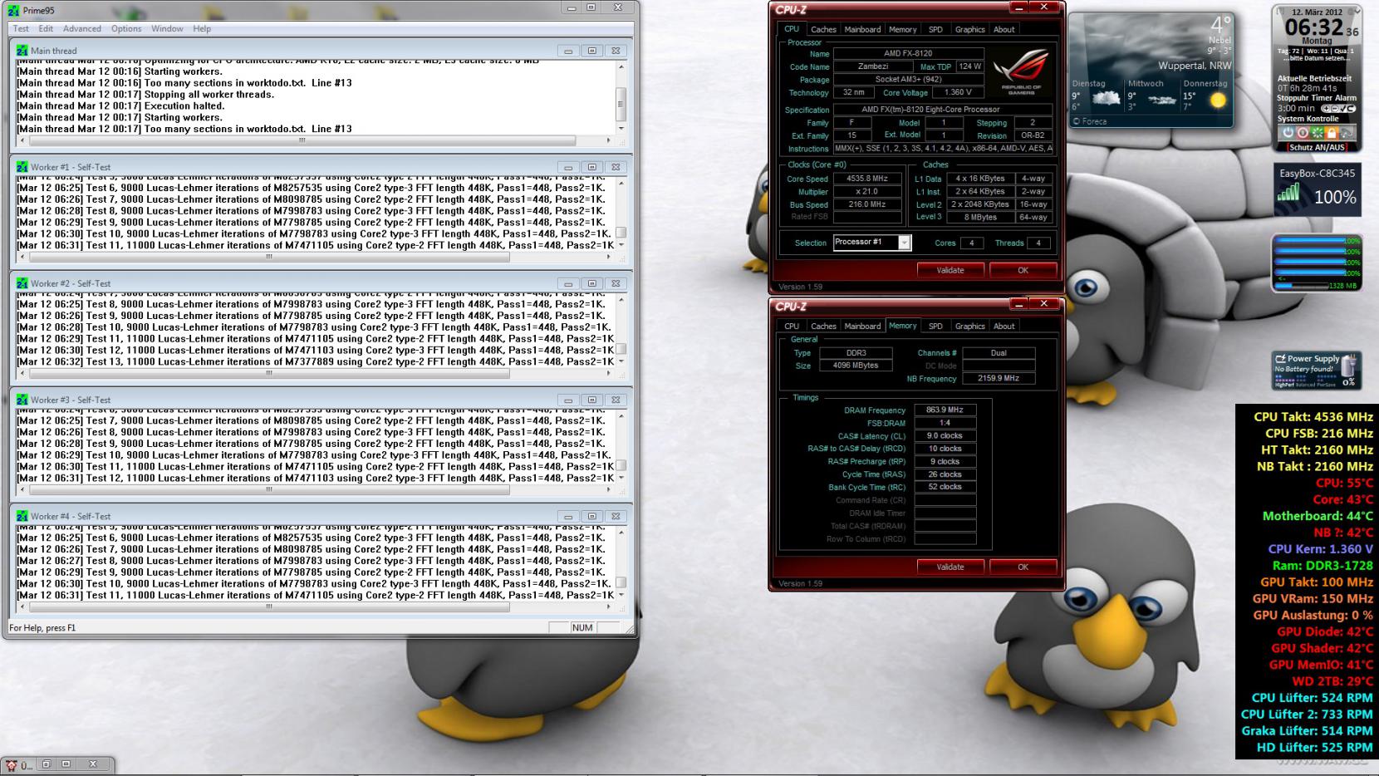Click the NB Frequency value 2159.9 MHz

click(x=999, y=378)
